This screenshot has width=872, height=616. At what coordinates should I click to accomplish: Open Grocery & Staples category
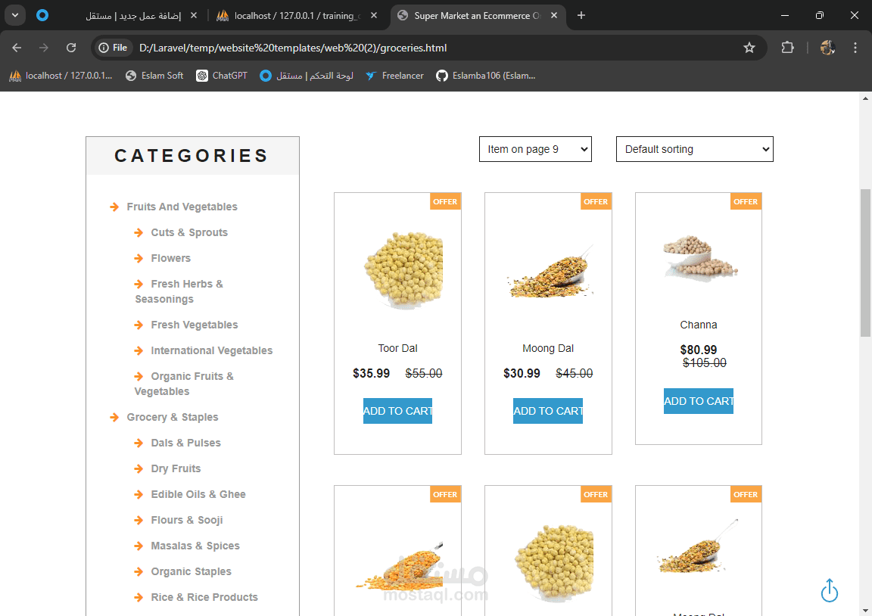coord(173,417)
